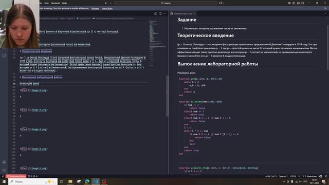Open the Terminal menu
The width and height of the screenshot is (329, 185).
[x=56, y=3]
